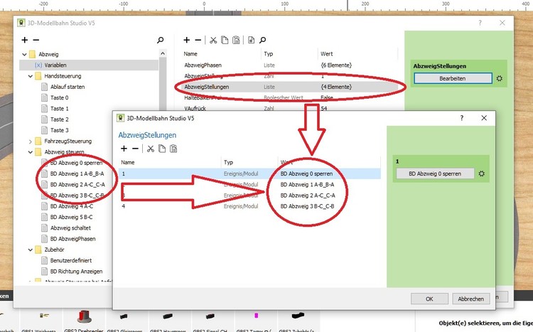This screenshot has width=533, height=332.
Task: Select the BD Richtung Anzeigen event
Action: (x=76, y=272)
